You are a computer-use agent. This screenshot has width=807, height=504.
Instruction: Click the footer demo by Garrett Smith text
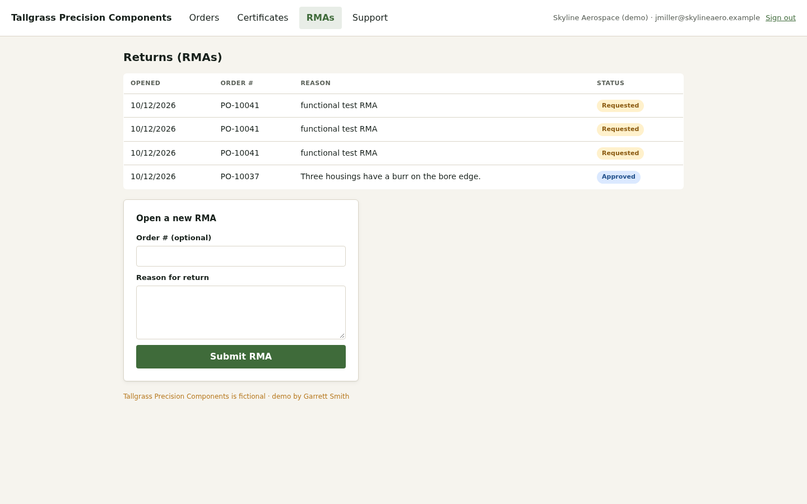[310, 396]
